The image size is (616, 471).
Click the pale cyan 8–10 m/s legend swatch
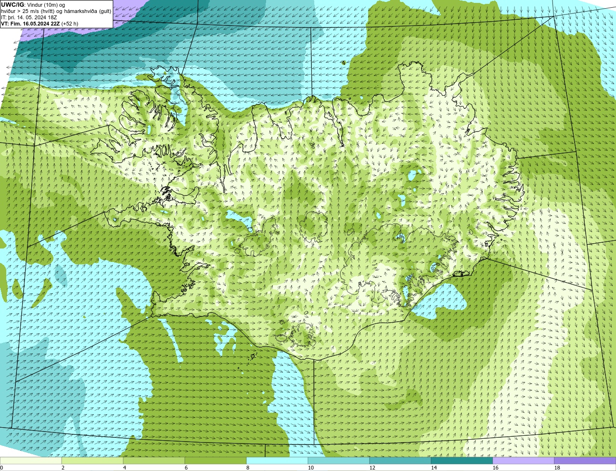[277, 461]
